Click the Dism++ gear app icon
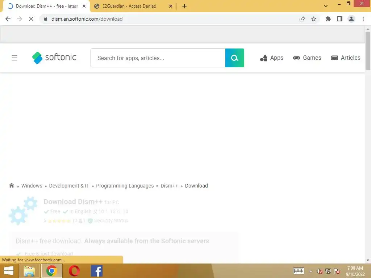371x278 pixels. [x=23, y=211]
